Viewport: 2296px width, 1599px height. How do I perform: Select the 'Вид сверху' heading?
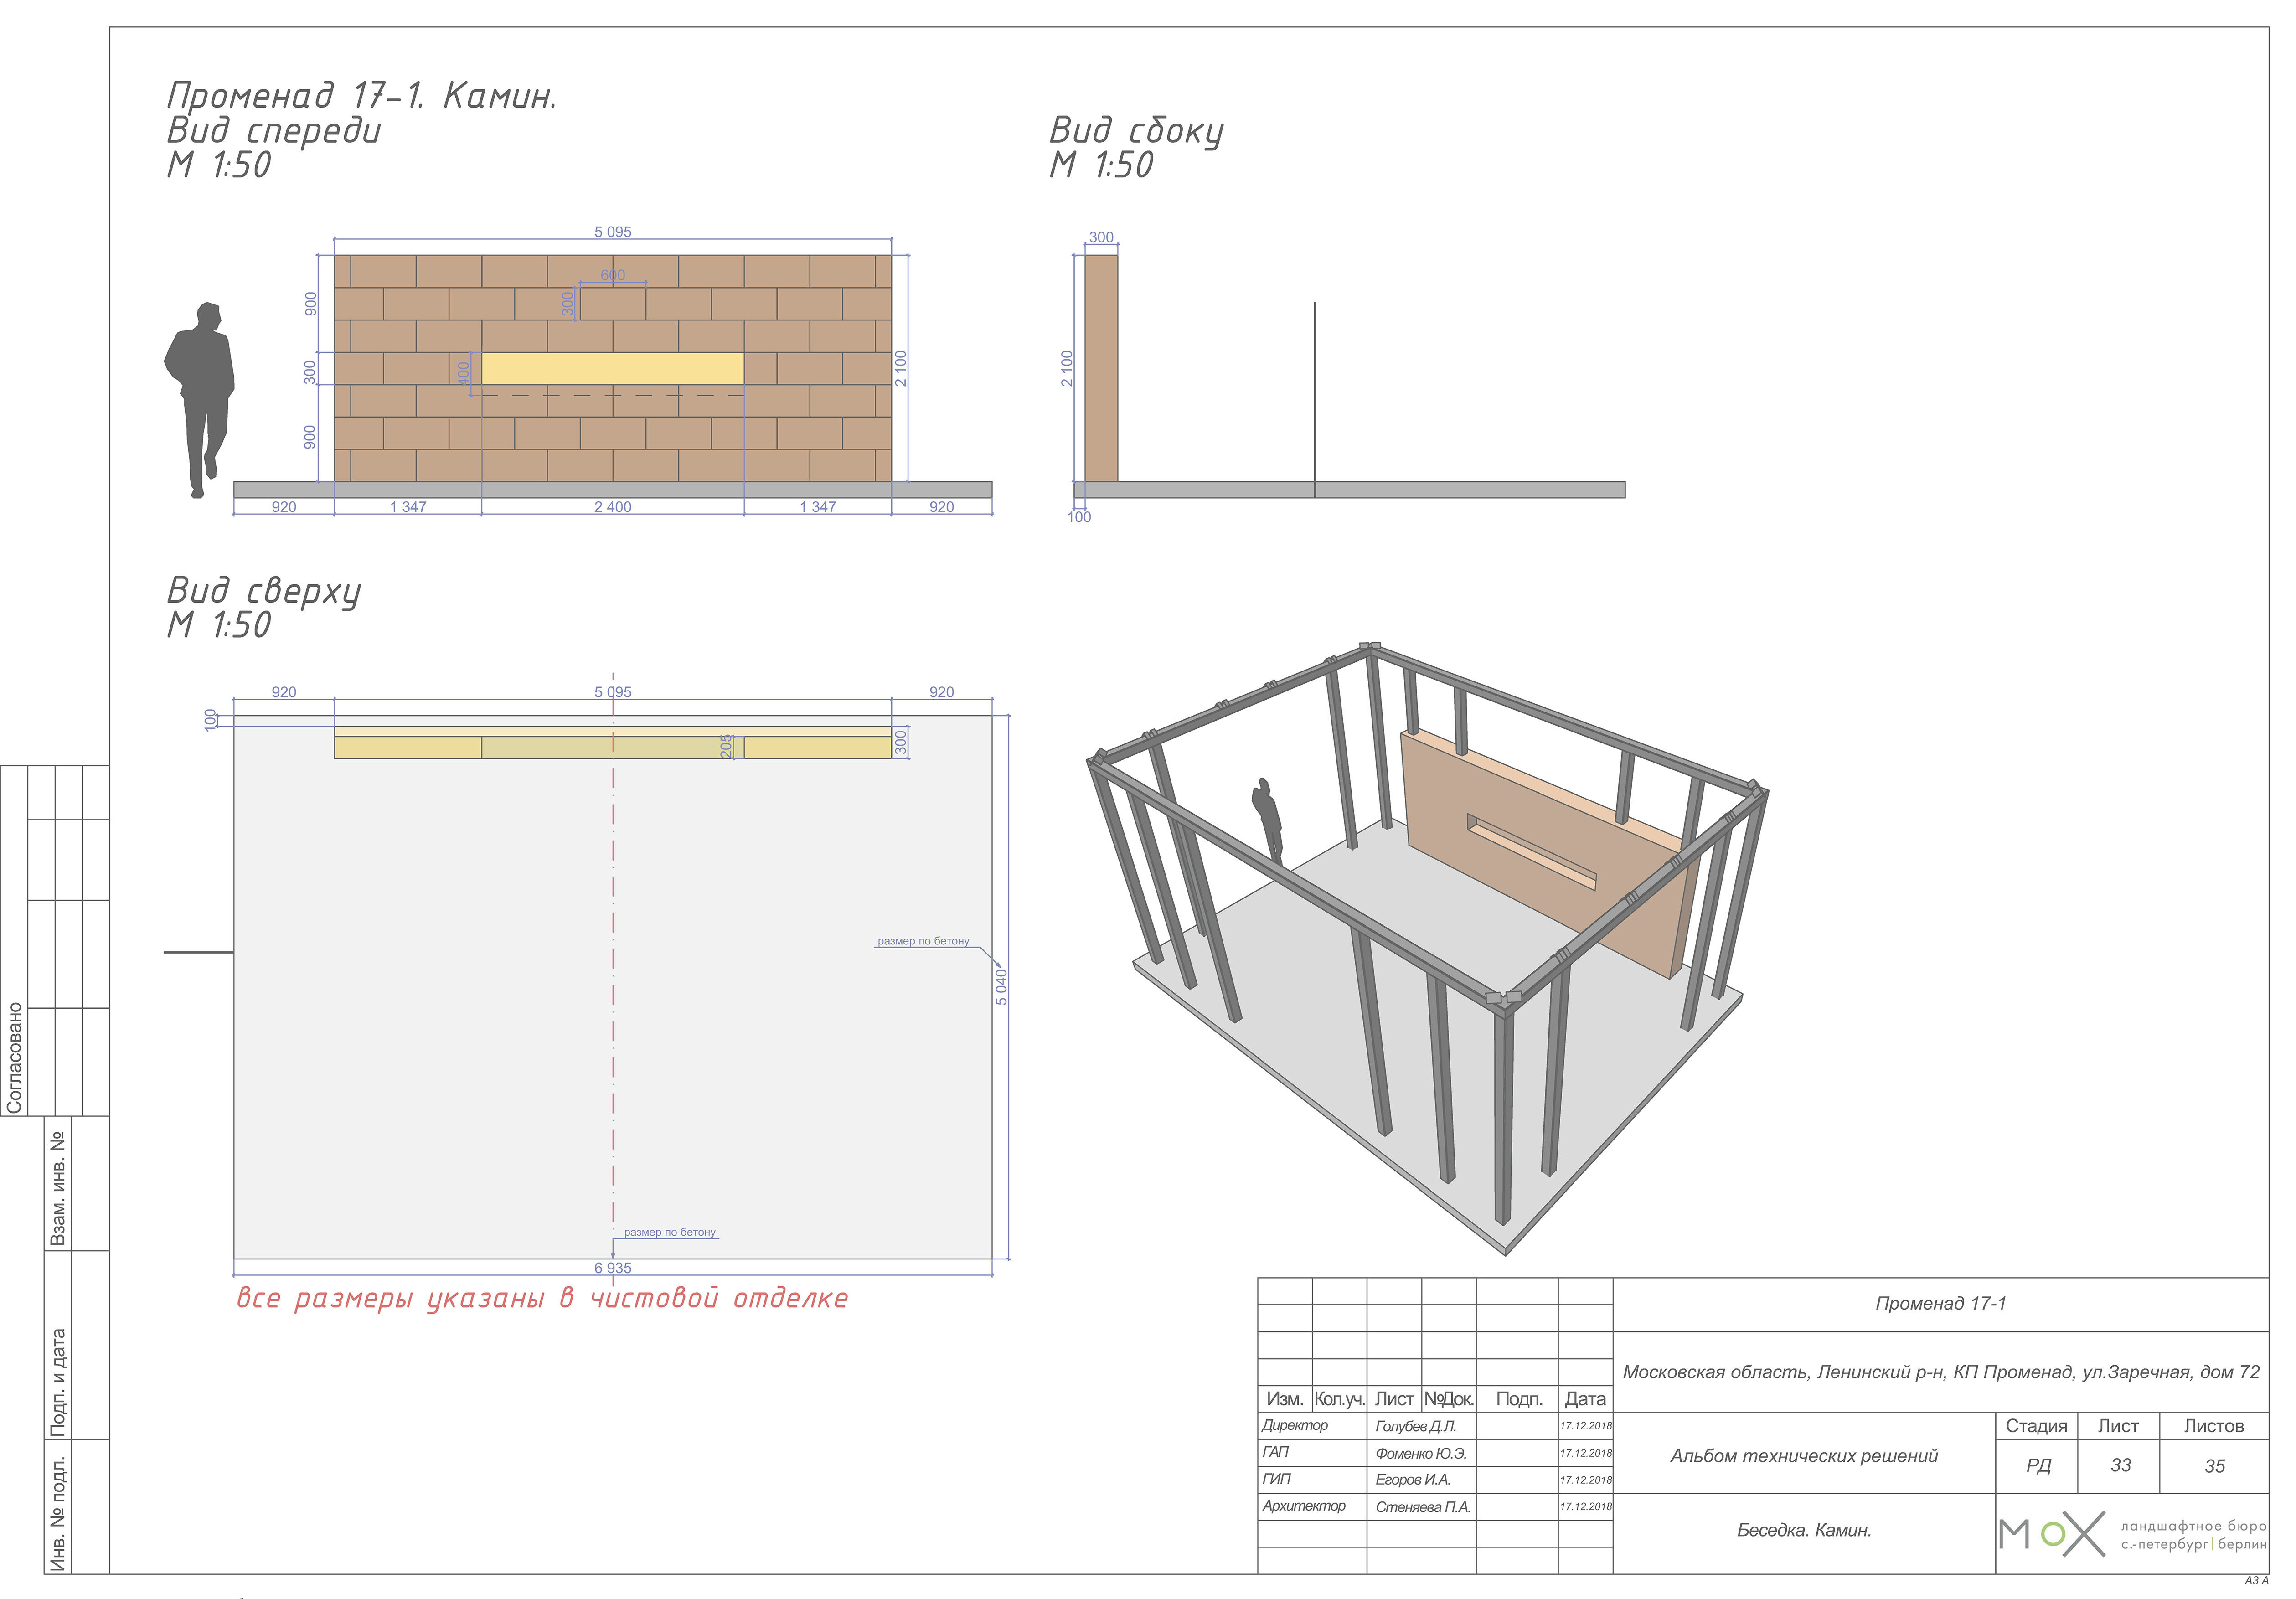pyautogui.click(x=263, y=591)
